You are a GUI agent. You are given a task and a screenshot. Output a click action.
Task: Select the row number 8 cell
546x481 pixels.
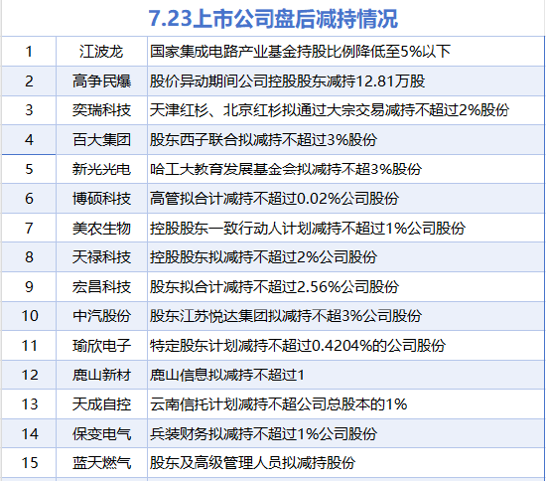point(29,257)
